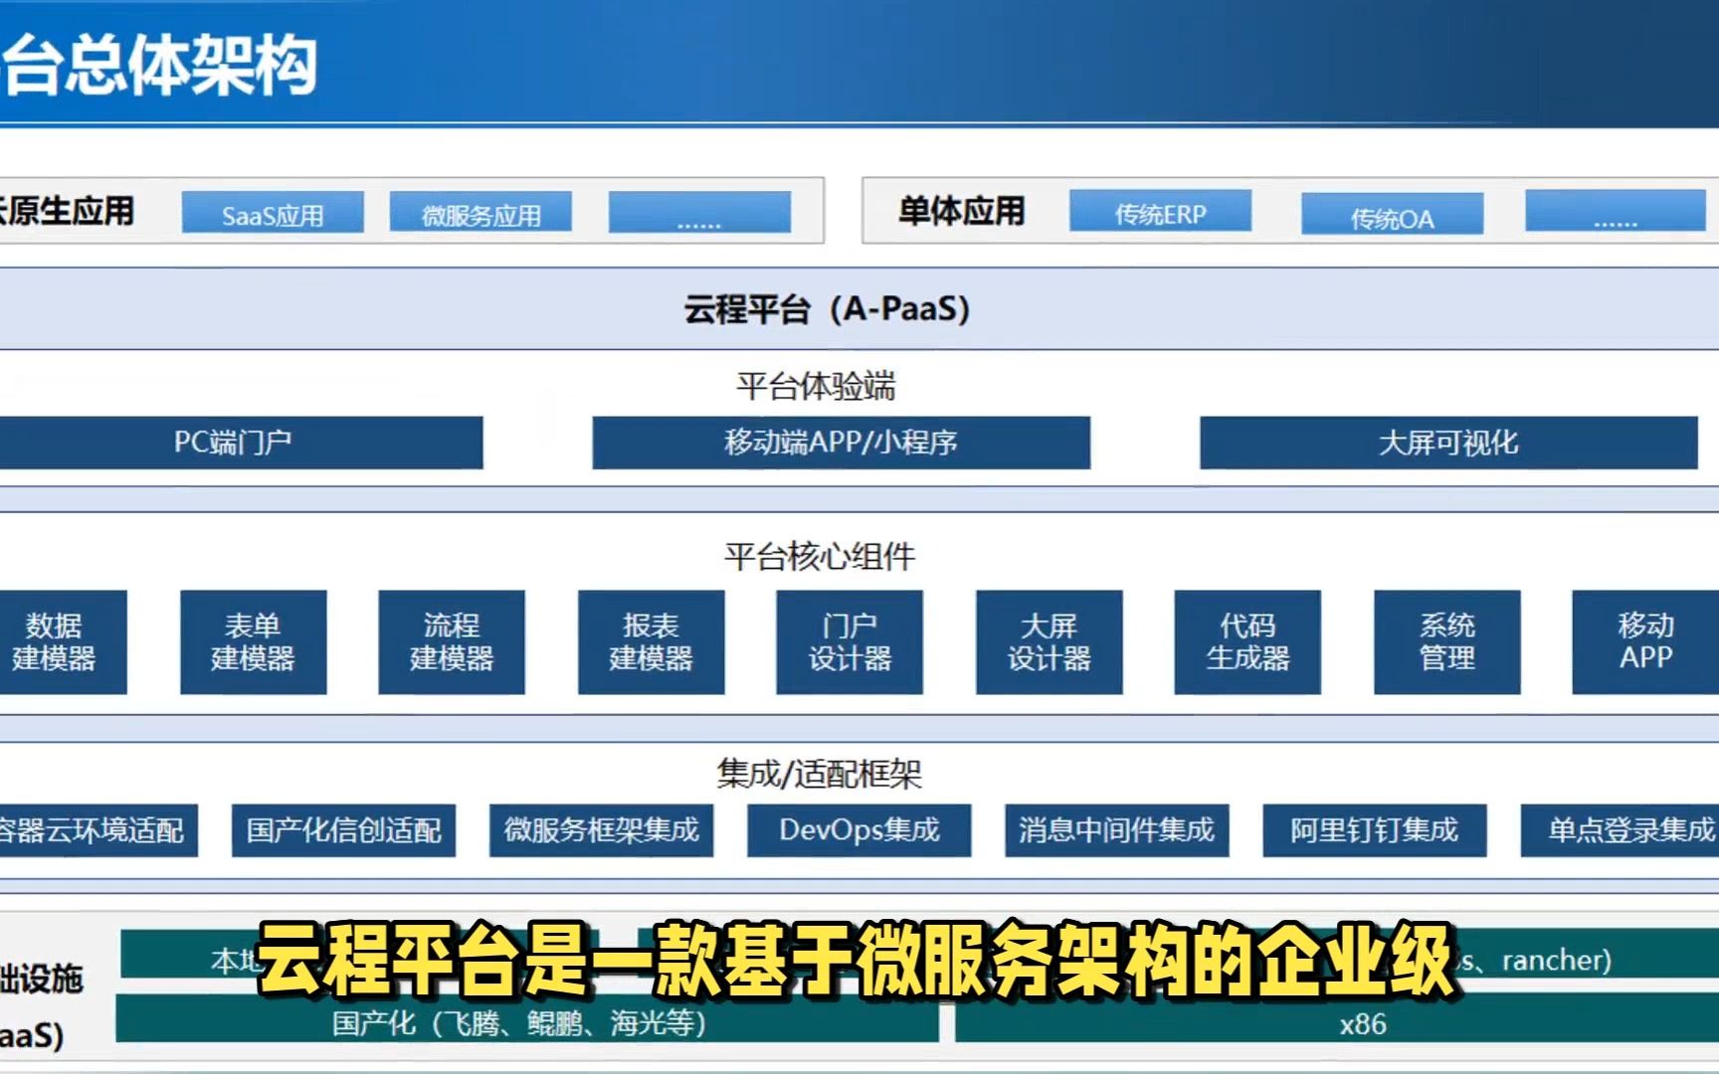The image size is (1719, 1074).
Task: Select the 移动端APP/小程序 block
Action: 841,443
